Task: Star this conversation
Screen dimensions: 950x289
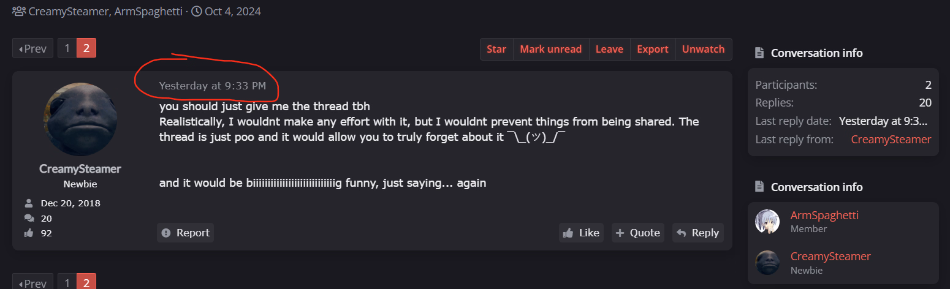Action: click(496, 49)
